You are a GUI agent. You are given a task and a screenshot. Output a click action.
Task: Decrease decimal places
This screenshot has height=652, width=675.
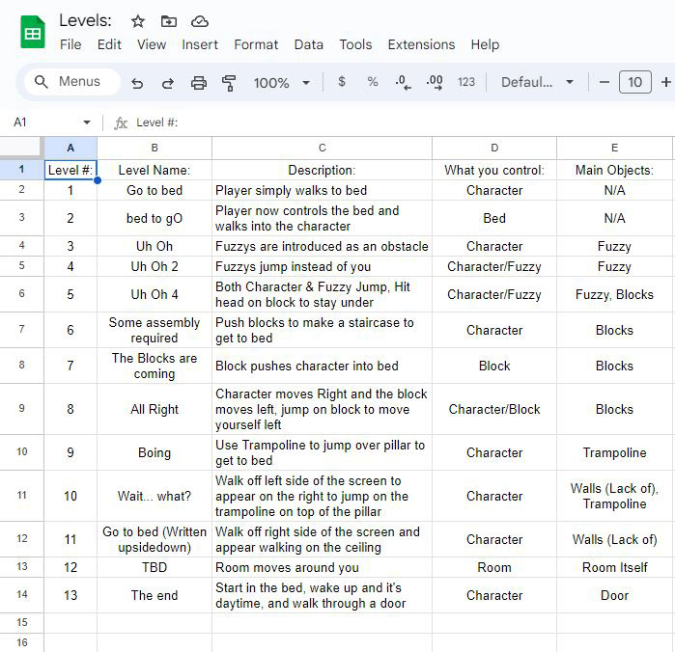[403, 82]
